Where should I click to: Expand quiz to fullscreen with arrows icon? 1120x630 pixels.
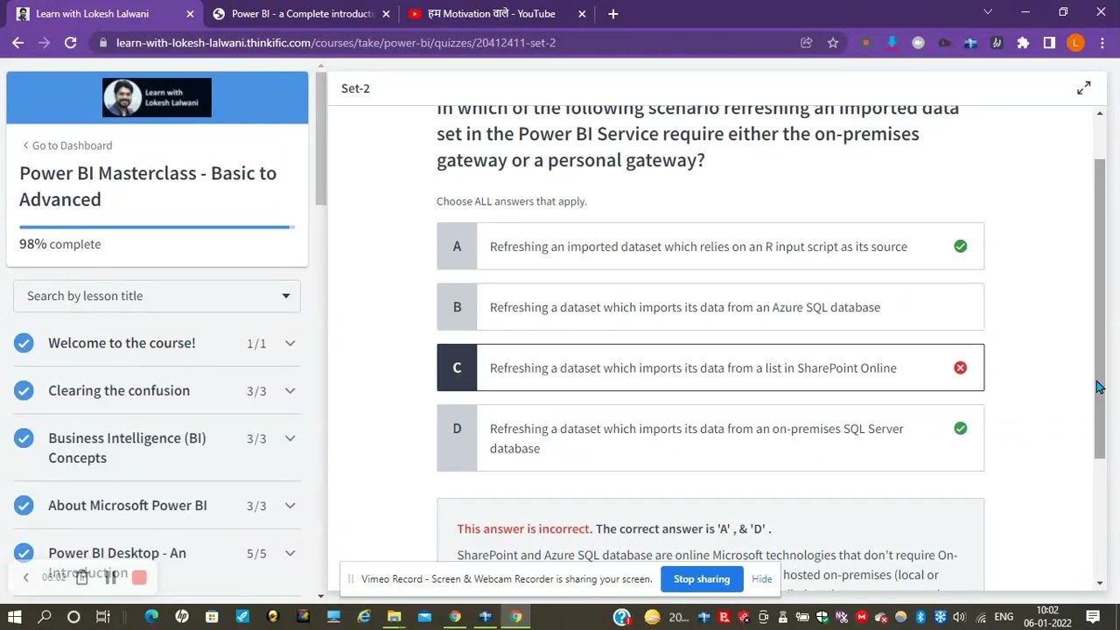click(x=1084, y=87)
